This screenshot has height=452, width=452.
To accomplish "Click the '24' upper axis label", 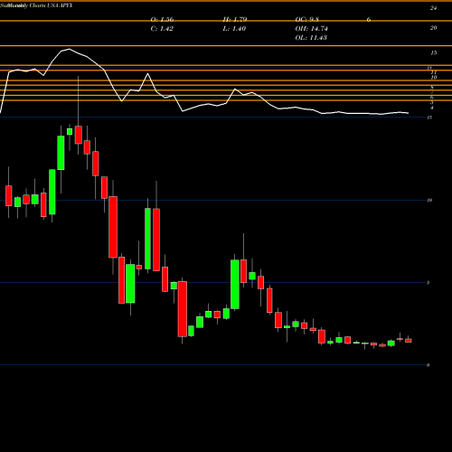I will click(x=433, y=8).
